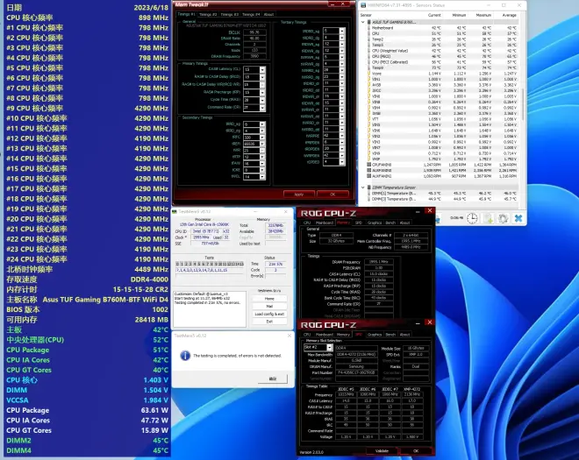The image size is (579, 460).
Task: Collapse the DIMM Temperature Sensor group
Action: tap(364, 187)
